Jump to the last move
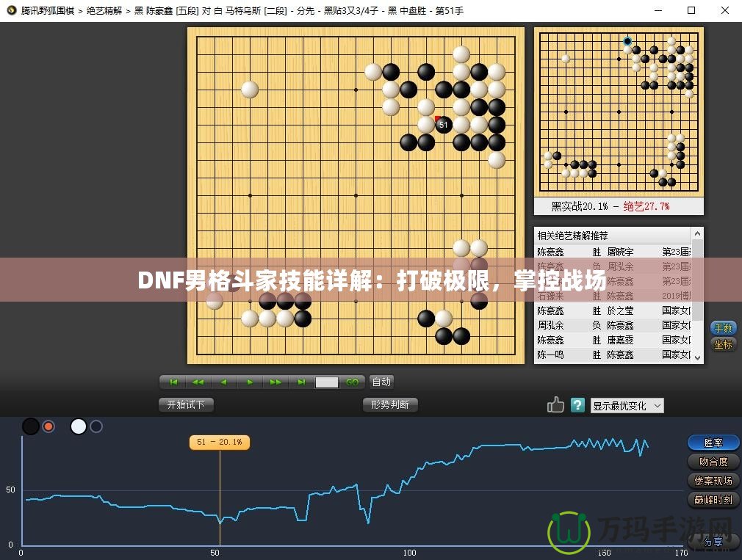Image resolution: width=742 pixels, height=560 pixels. tap(301, 382)
